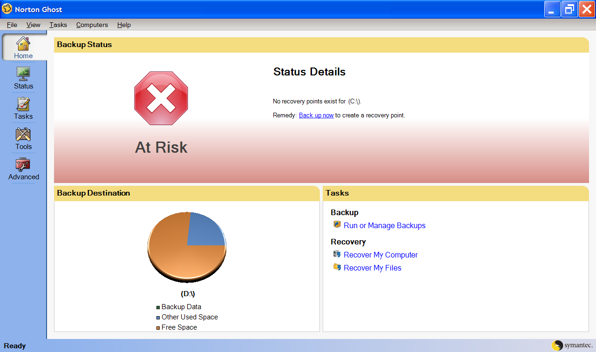Screen dimensions: 596x352
Task: Open the Advanced toolbox view
Action: pos(23,169)
